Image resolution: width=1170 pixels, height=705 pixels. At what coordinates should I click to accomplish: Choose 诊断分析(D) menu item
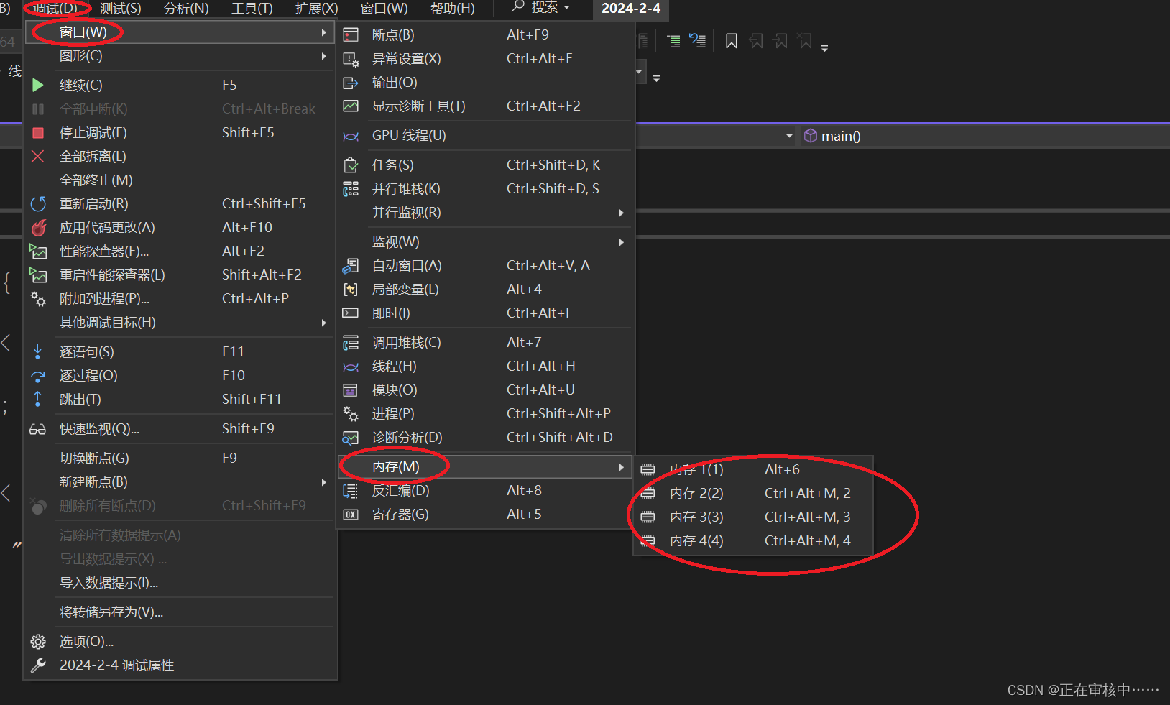(485, 438)
